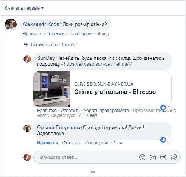This screenshot has width=186, height=177.
Task: Click 'Сообщение' under Оксана Евтушенко's comment
Action: click(97, 143)
